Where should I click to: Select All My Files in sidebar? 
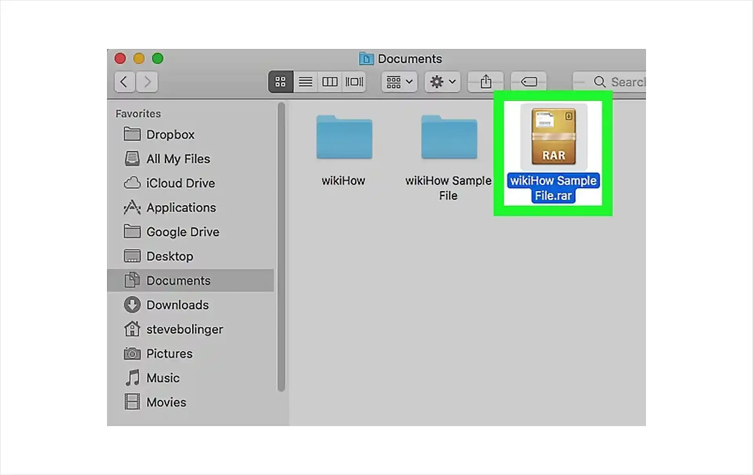(x=190, y=159)
